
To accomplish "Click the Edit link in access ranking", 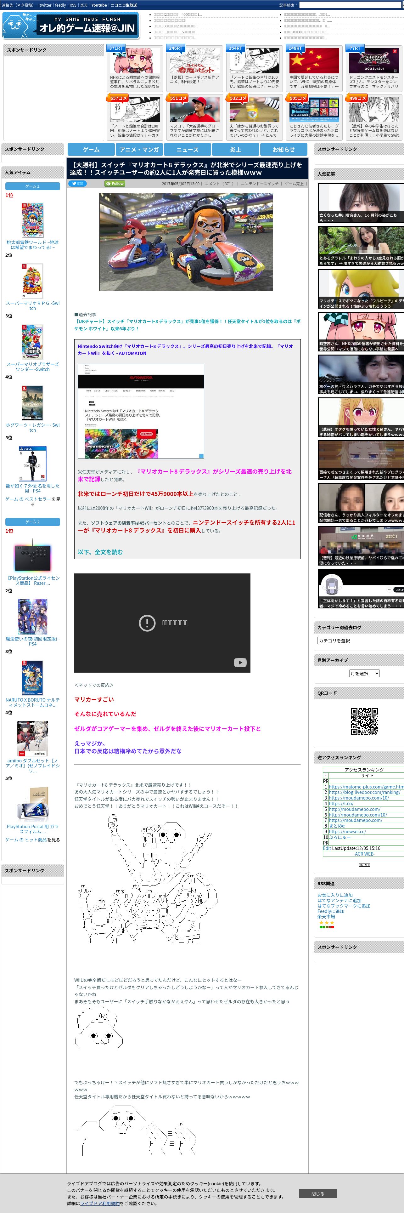I will click(x=327, y=848).
